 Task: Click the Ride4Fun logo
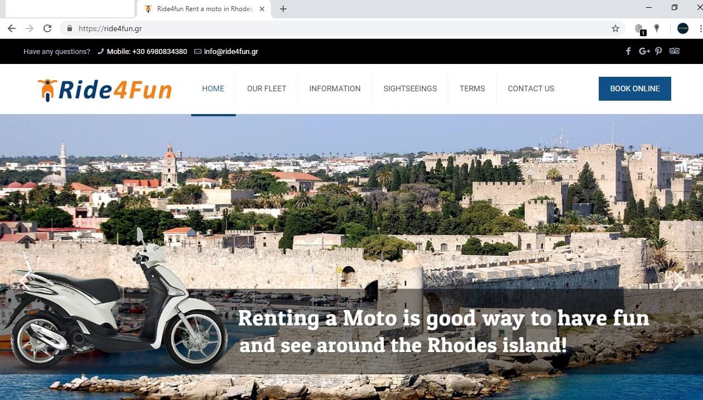[105, 90]
